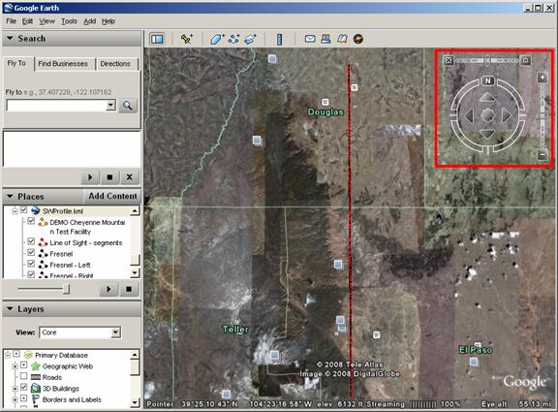Collapse the Places panel triangle
Screen dimensions: 558x412
click(x=10, y=196)
